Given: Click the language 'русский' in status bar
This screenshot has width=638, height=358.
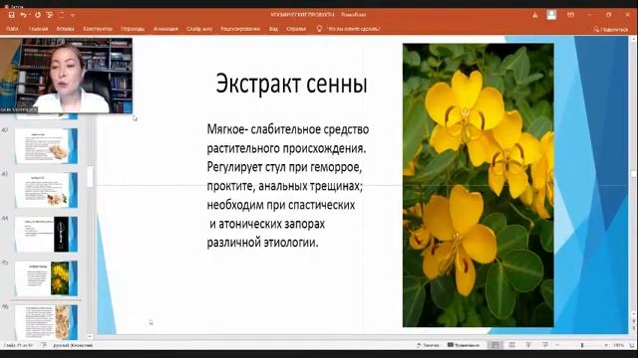Looking at the screenshot, I should 73,345.
